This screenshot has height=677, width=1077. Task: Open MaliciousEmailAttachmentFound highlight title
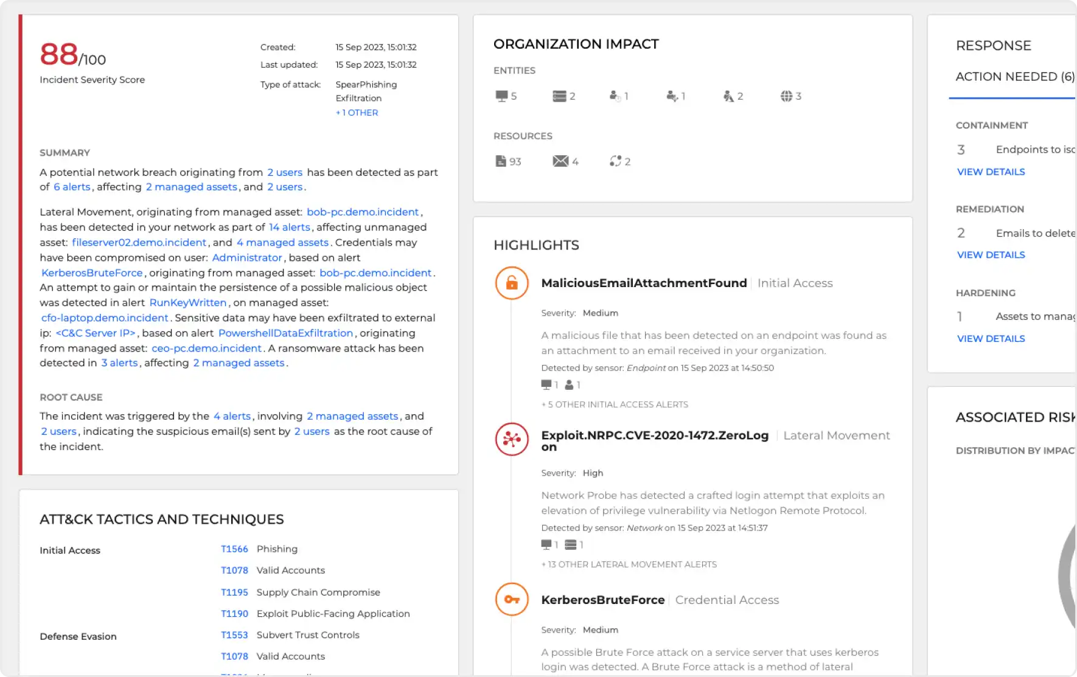[644, 283]
